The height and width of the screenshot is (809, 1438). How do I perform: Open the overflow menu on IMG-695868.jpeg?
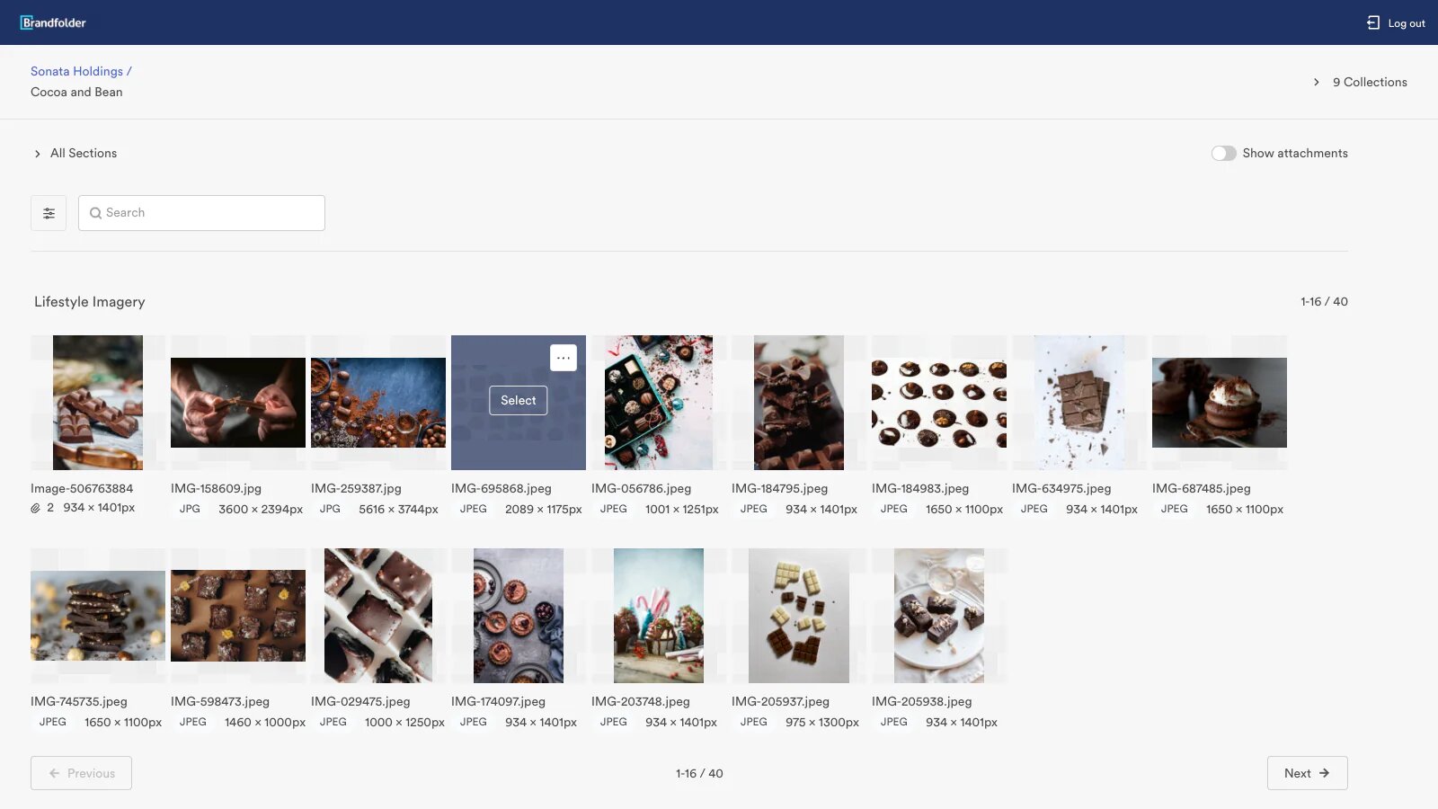564,357
